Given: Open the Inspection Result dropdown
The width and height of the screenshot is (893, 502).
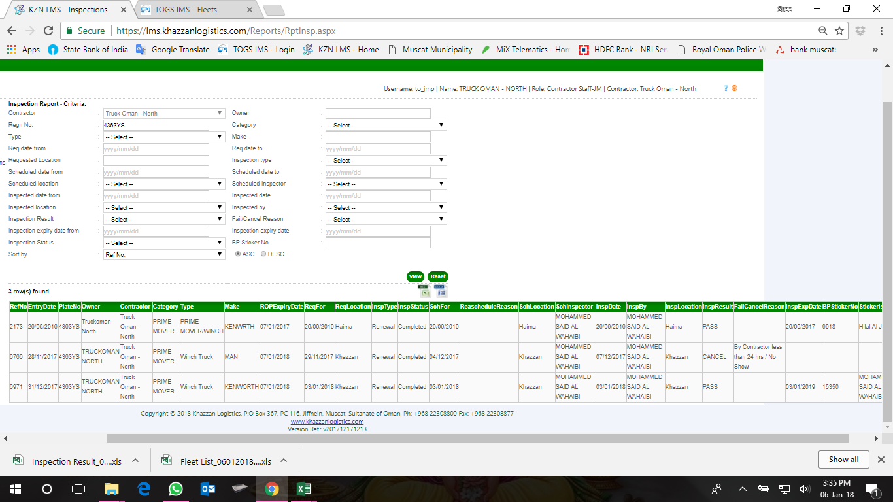Looking at the screenshot, I should point(164,220).
